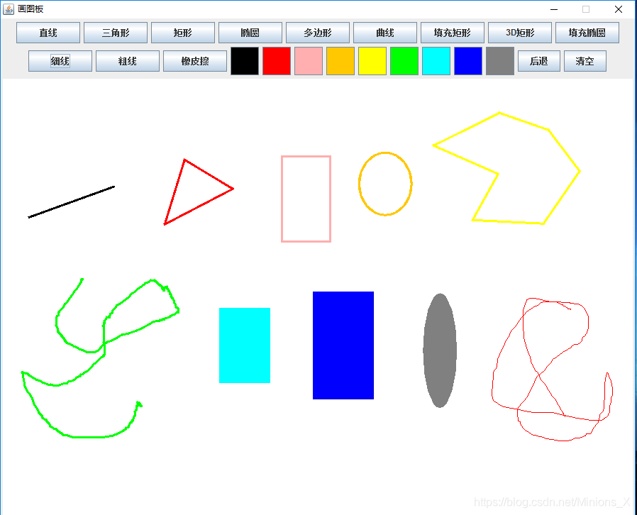Select the 直线 line tool button
Screen dimensions: 637x515
pos(48,33)
